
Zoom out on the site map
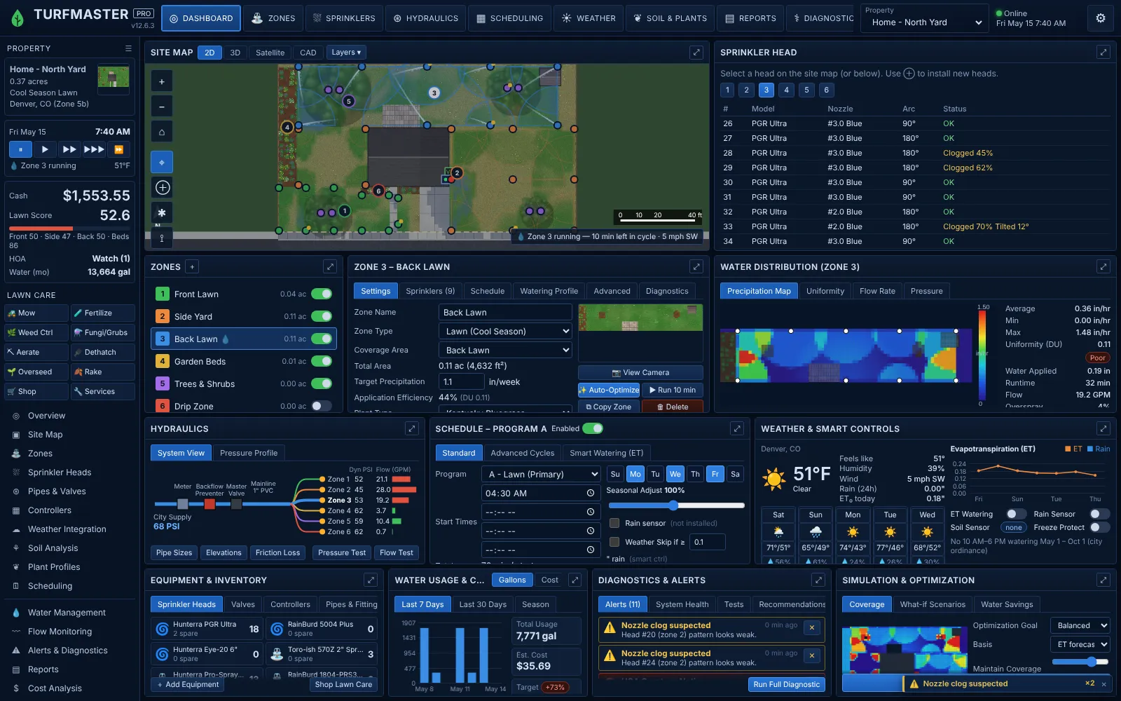(162, 107)
